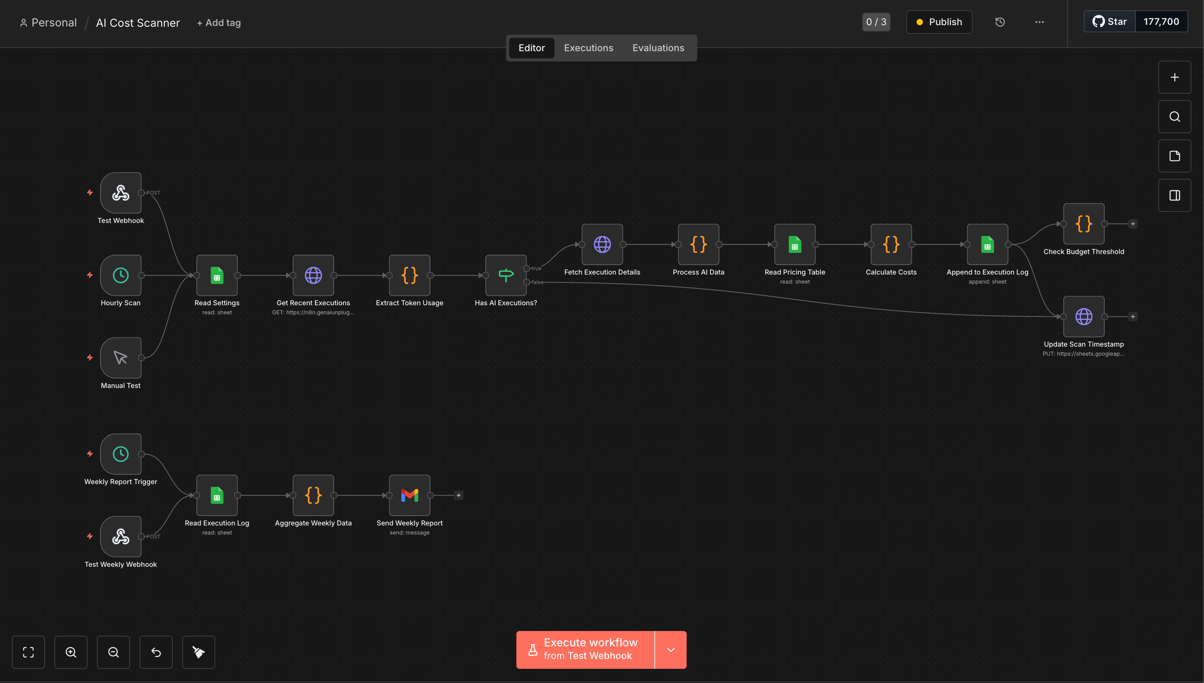Click the Publish button
1204x683 pixels.
tap(939, 22)
